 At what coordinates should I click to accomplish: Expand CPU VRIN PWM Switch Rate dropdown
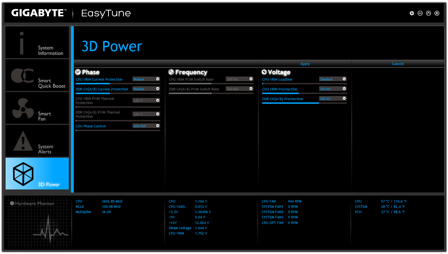(239, 79)
